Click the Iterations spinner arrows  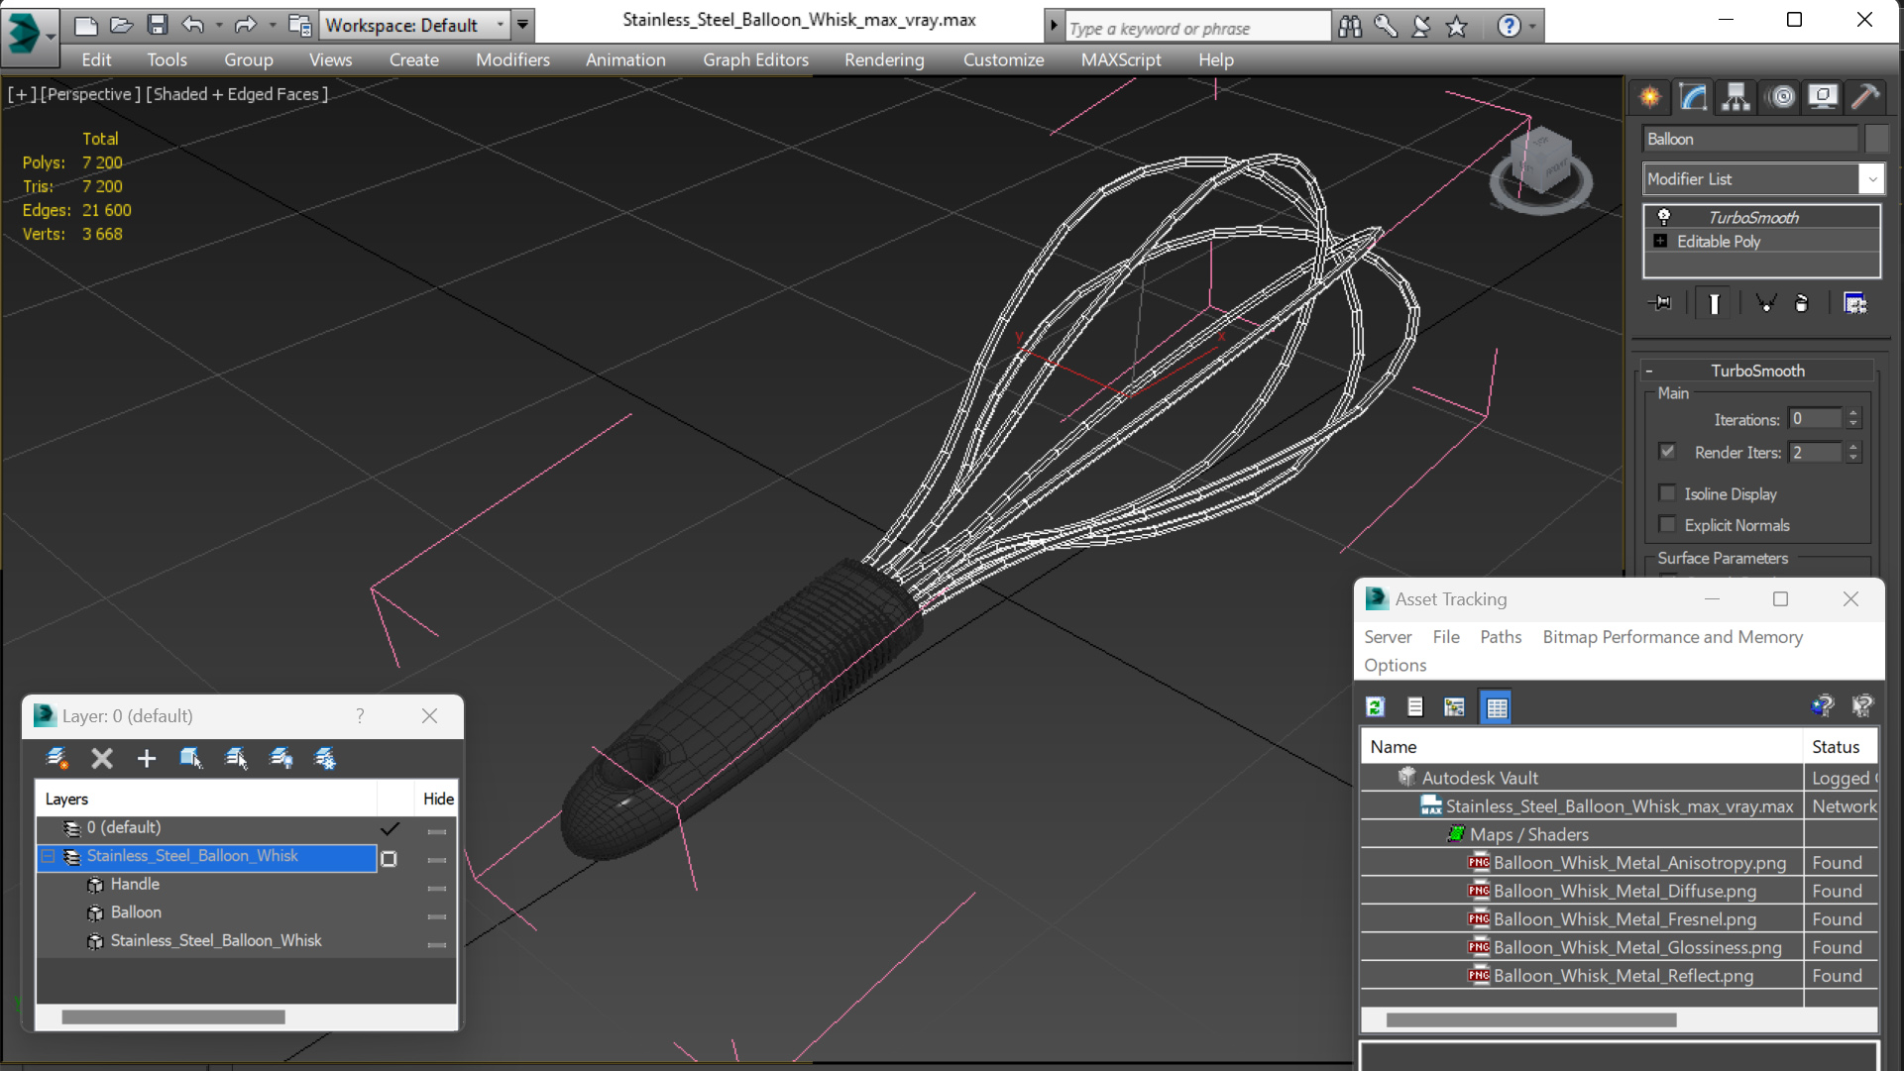[1853, 419]
